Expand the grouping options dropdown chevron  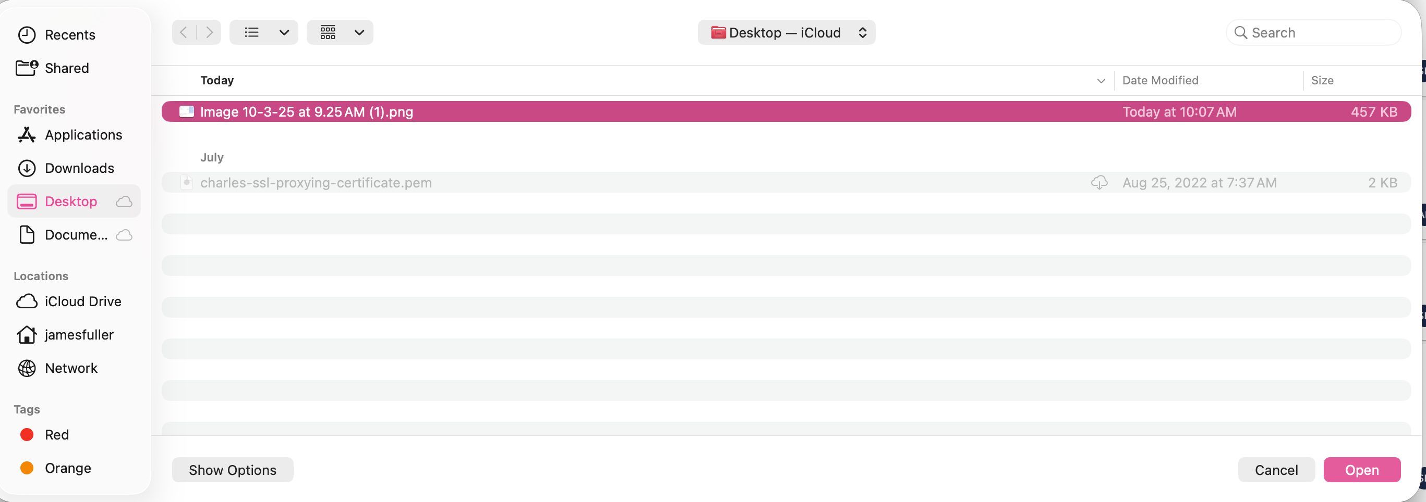pyautogui.click(x=359, y=33)
